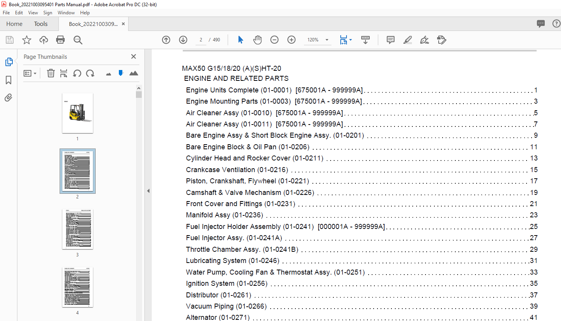
Task: Open Engine Mounting Parts (01-0003) entry
Action: point(362,101)
